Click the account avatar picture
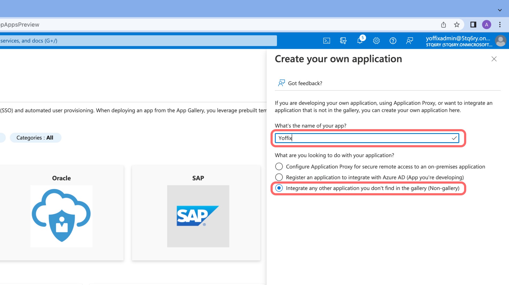The image size is (509, 285). tap(500, 41)
